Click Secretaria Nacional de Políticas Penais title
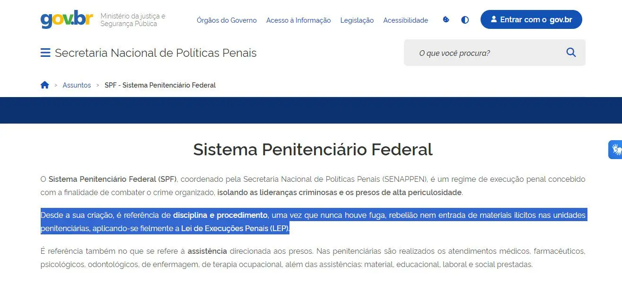Image resolution: width=622 pixels, height=286 pixels. pos(156,53)
